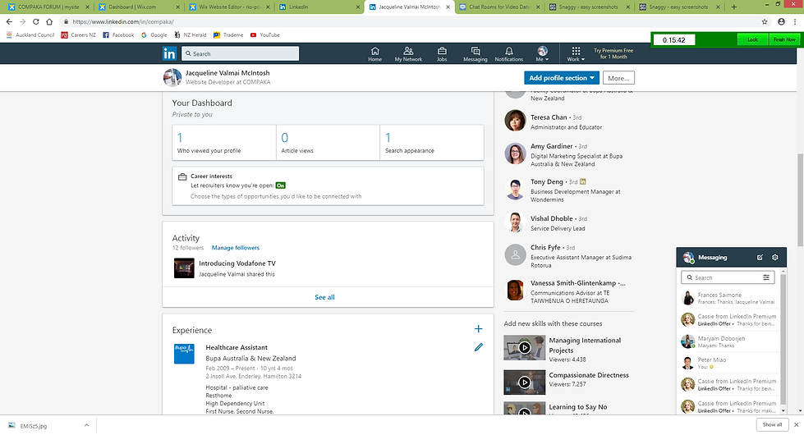Open Messaging icon in top navbar
The image size is (804, 435).
tap(476, 54)
